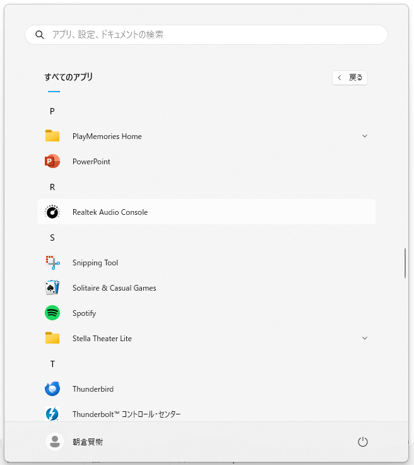Click the magnifier icon in the search box
Screen dimensions: 414x465
coord(40,35)
